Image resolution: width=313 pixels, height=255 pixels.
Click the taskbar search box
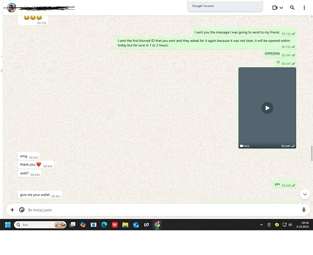click(x=41, y=224)
